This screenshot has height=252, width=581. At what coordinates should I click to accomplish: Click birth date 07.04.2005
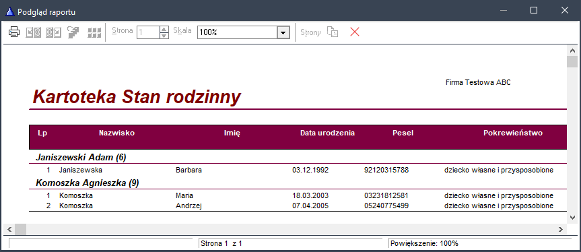310,206
